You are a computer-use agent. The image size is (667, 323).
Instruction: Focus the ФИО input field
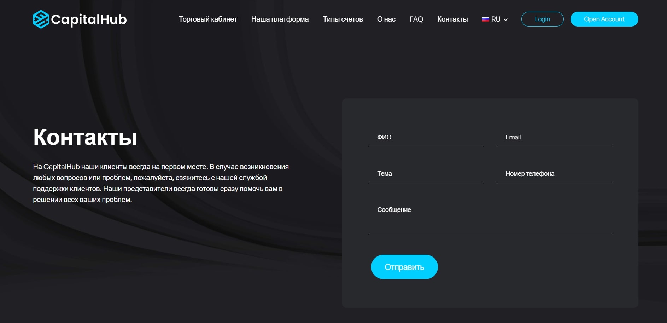426,137
